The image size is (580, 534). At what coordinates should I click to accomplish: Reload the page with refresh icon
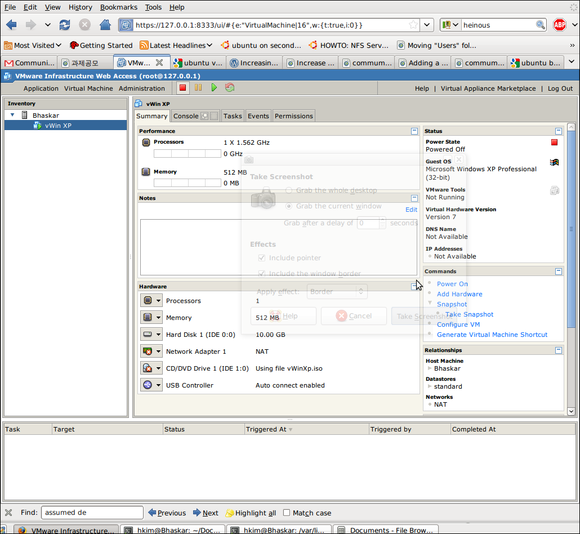65,25
